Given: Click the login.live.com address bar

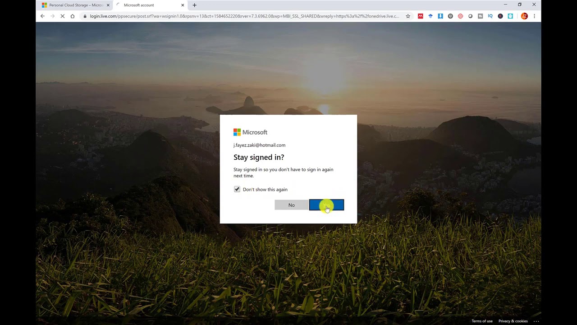Looking at the screenshot, I should tap(244, 16).
